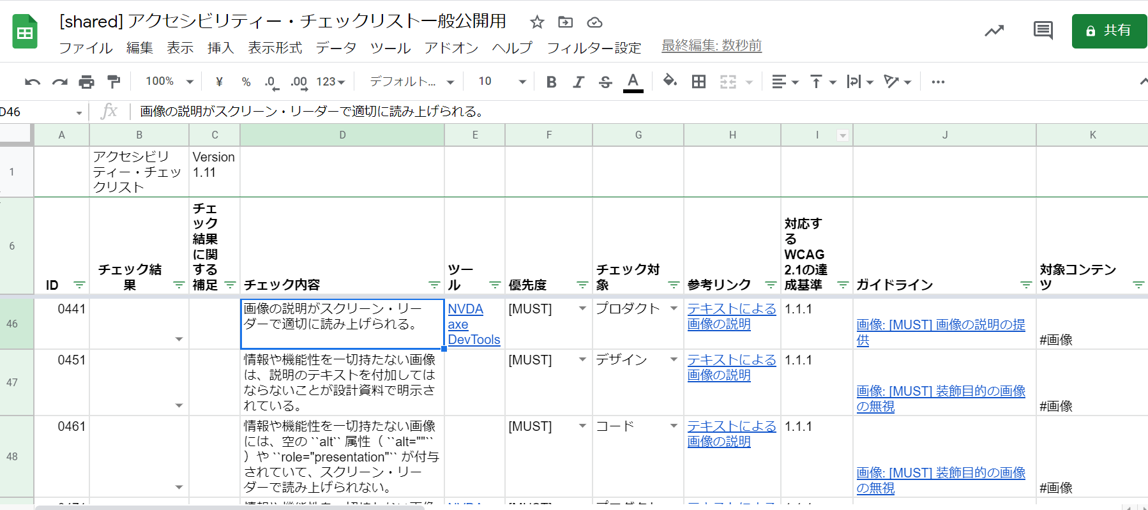1148x510 pixels.
Task: Open the comment history icon
Action: coord(1043,30)
